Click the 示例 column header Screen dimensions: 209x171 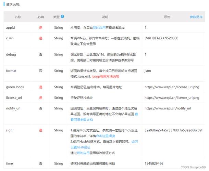coord(167,17)
